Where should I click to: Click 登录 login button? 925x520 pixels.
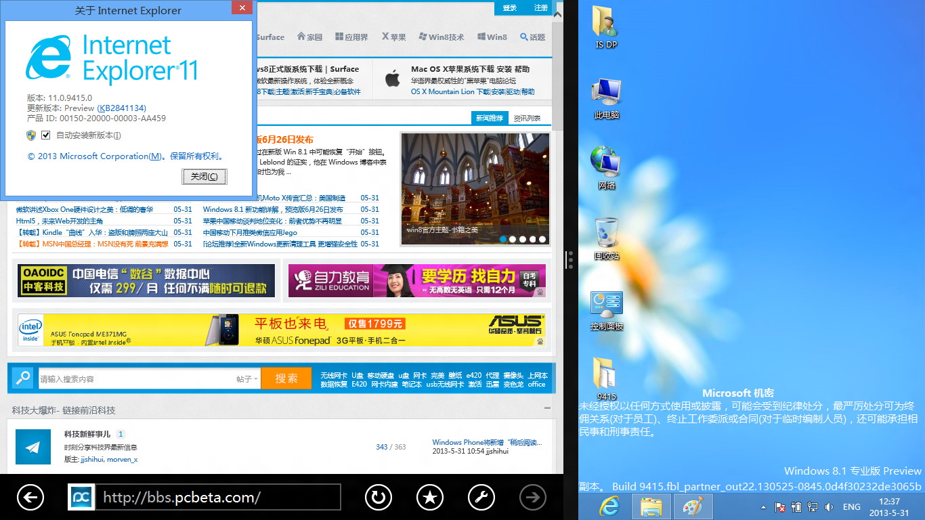[x=510, y=7]
